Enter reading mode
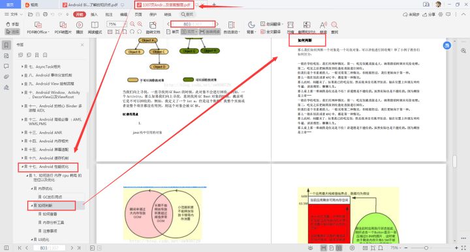Image resolution: width=470 pixels, height=252 pixels. pos(95,28)
